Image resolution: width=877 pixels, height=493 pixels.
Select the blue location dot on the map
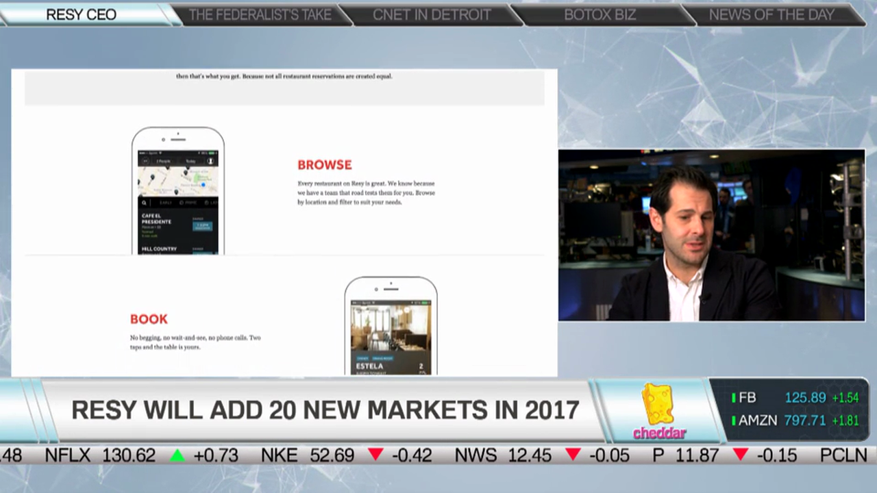203,184
